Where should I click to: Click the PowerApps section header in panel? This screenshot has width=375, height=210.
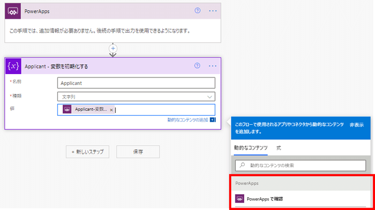300,183
